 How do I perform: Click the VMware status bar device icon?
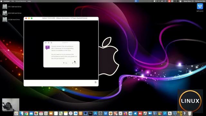pyautogui.click(x=96, y=82)
